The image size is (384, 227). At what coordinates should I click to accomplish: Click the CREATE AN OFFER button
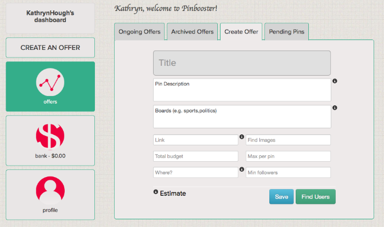50,48
